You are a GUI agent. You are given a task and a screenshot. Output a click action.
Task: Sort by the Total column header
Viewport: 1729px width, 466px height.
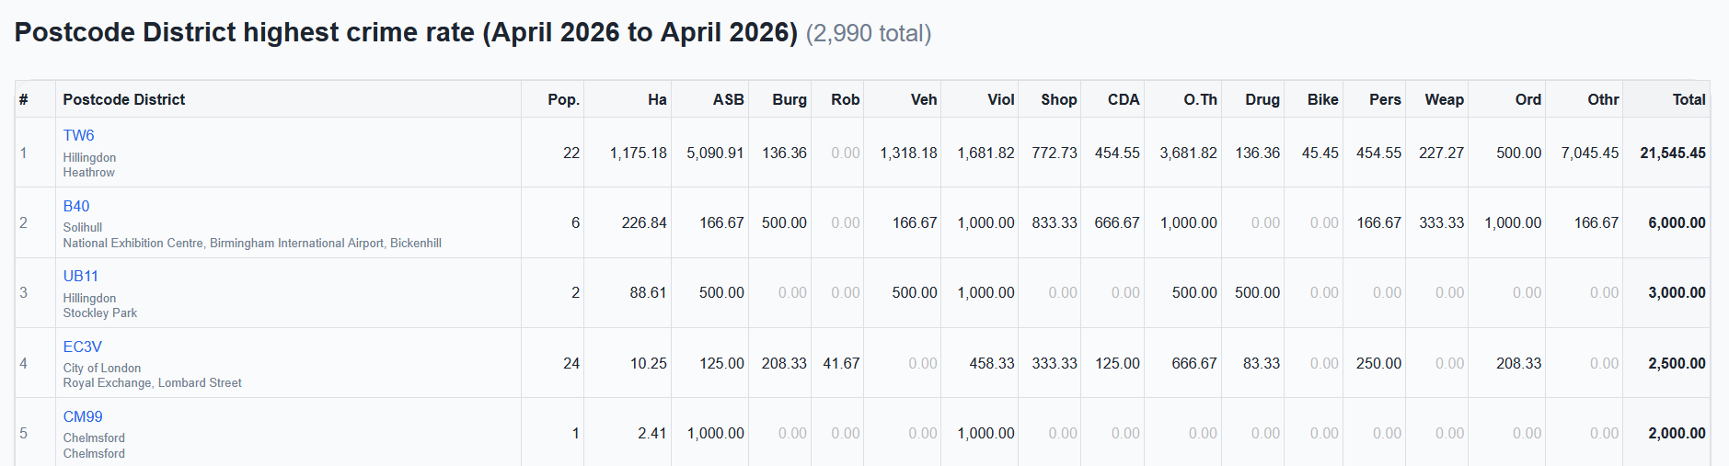click(x=1689, y=99)
